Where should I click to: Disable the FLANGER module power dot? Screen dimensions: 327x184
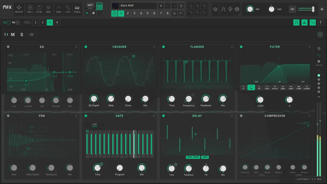163,47
